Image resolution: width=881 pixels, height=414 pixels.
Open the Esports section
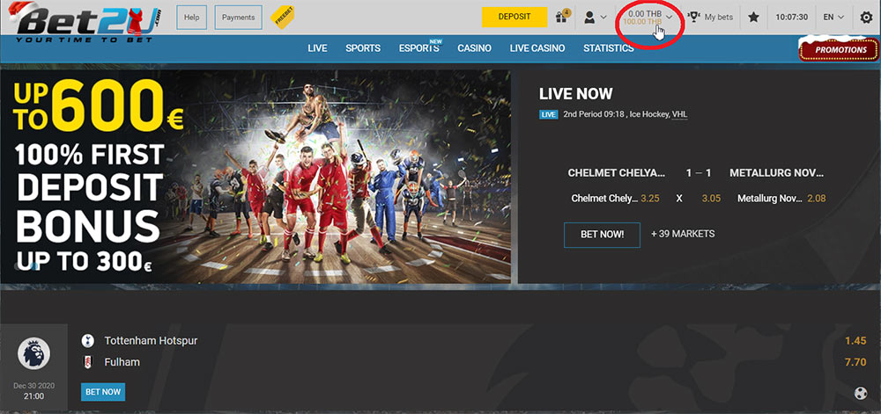419,48
